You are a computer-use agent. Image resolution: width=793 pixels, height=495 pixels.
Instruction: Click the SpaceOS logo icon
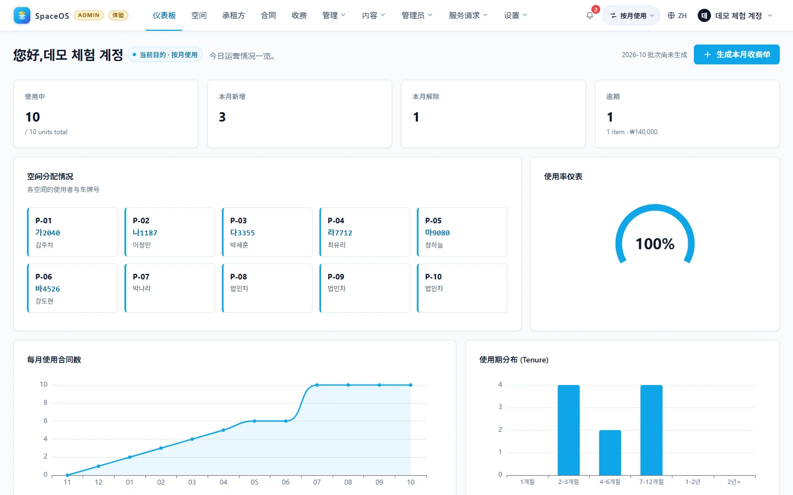coord(22,15)
